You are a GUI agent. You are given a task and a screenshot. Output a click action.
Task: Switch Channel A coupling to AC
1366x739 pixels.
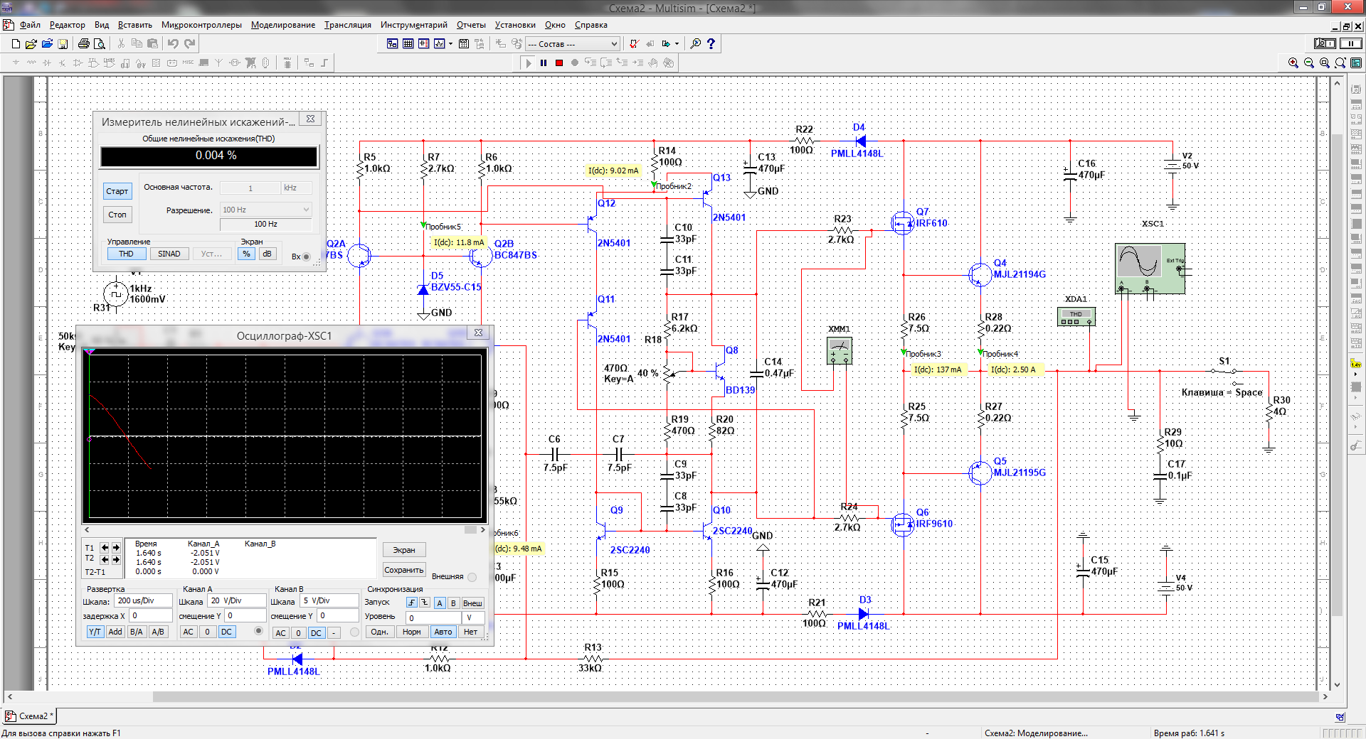coord(188,632)
